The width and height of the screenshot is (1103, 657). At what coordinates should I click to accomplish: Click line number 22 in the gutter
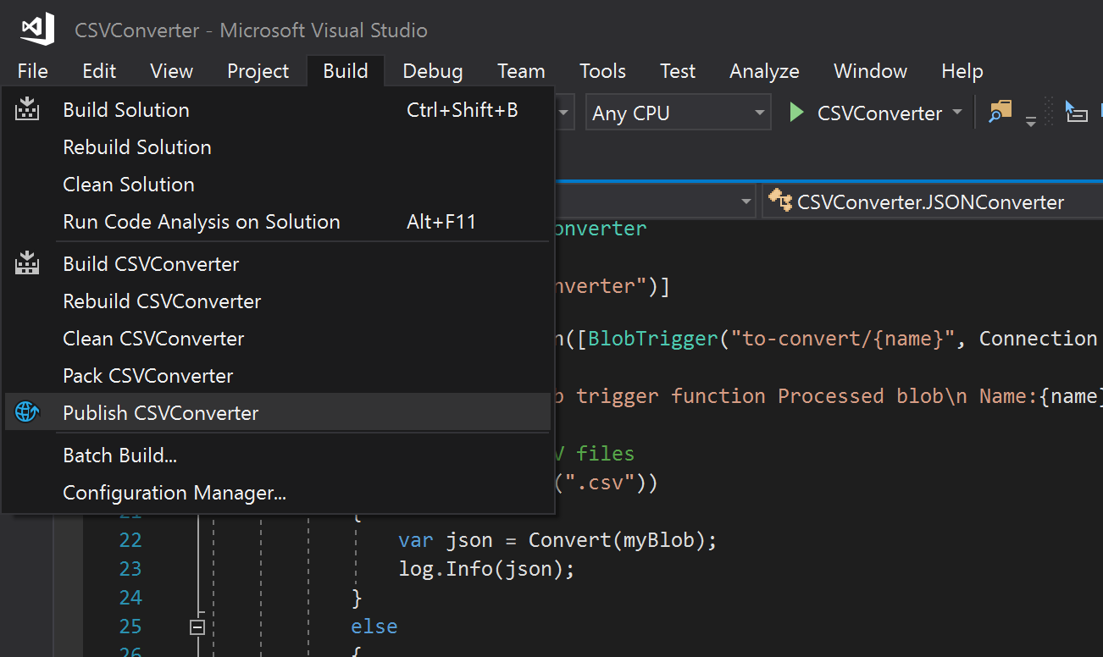tap(130, 540)
